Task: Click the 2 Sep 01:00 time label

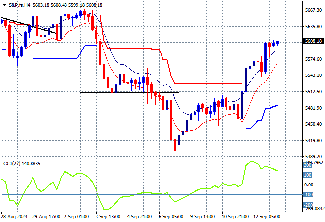Action: tap(76, 217)
